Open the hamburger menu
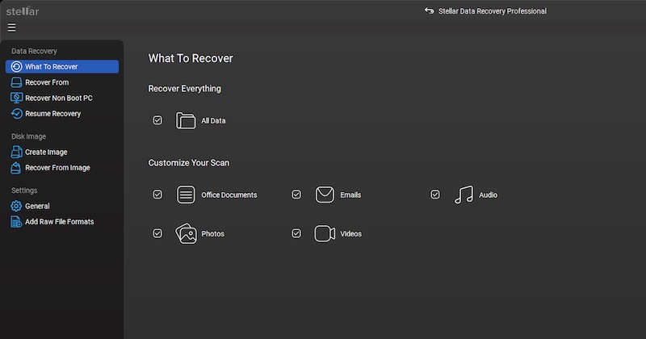Image resolution: width=646 pixels, height=339 pixels. pyautogui.click(x=11, y=27)
